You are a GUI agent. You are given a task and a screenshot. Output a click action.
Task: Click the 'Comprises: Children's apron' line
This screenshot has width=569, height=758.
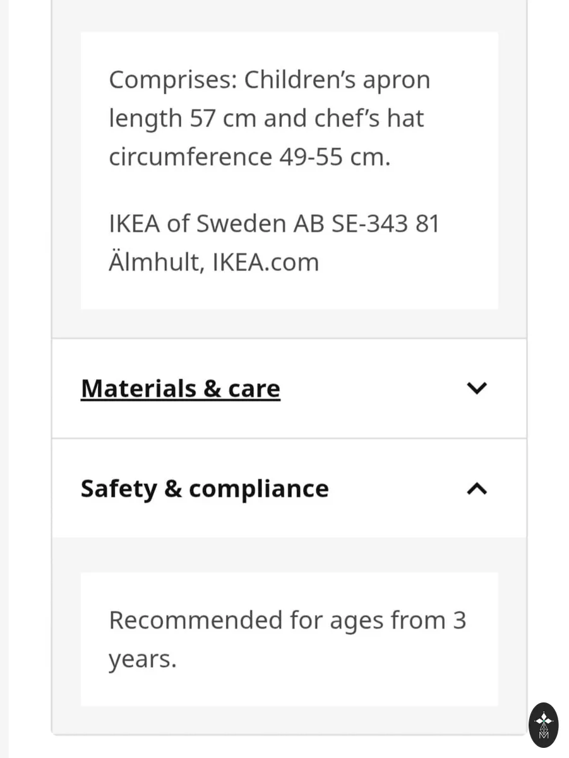click(270, 80)
